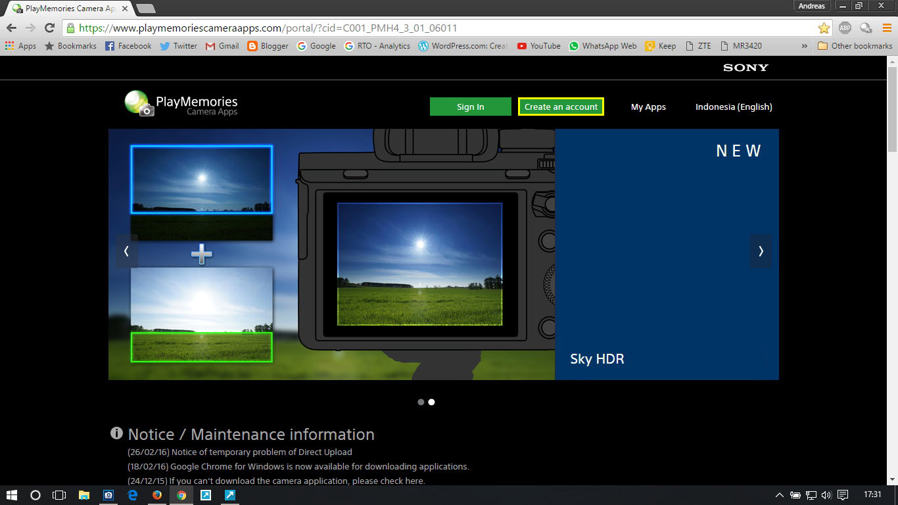The height and width of the screenshot is (505, 898).
Task: Click the browser Back arrow
Action: pos(11,28)
